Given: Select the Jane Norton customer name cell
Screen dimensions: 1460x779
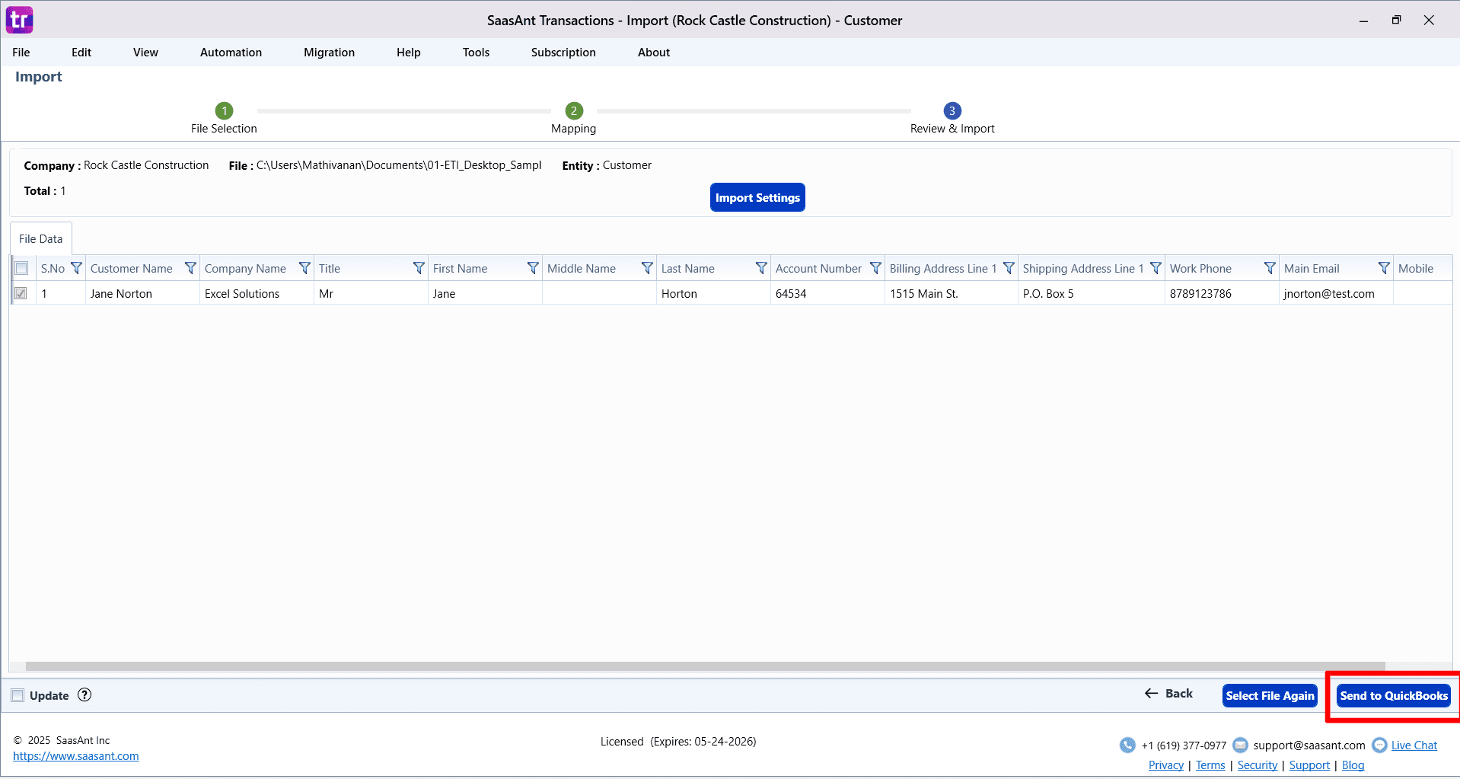Looking at the screenshot, I should tap(142, 293).
